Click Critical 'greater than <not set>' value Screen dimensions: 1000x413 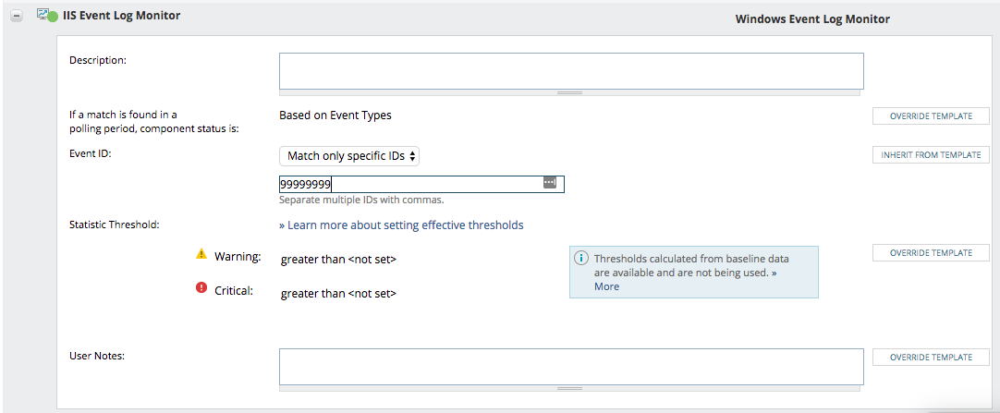click(x=338, y=294)
